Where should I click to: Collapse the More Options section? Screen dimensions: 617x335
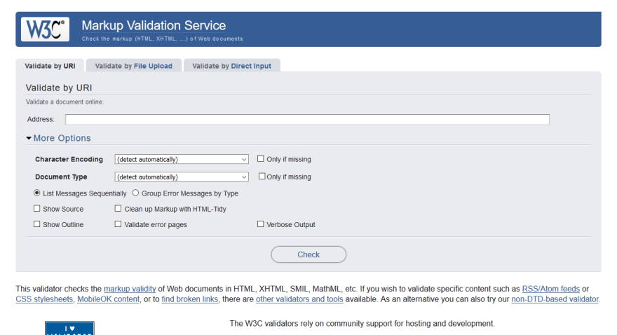(x=59, y=138)
